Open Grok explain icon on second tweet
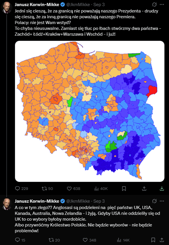 point(154,201)
